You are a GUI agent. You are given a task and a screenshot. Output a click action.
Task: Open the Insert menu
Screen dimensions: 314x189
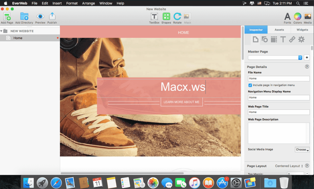[x=57, y=3]
